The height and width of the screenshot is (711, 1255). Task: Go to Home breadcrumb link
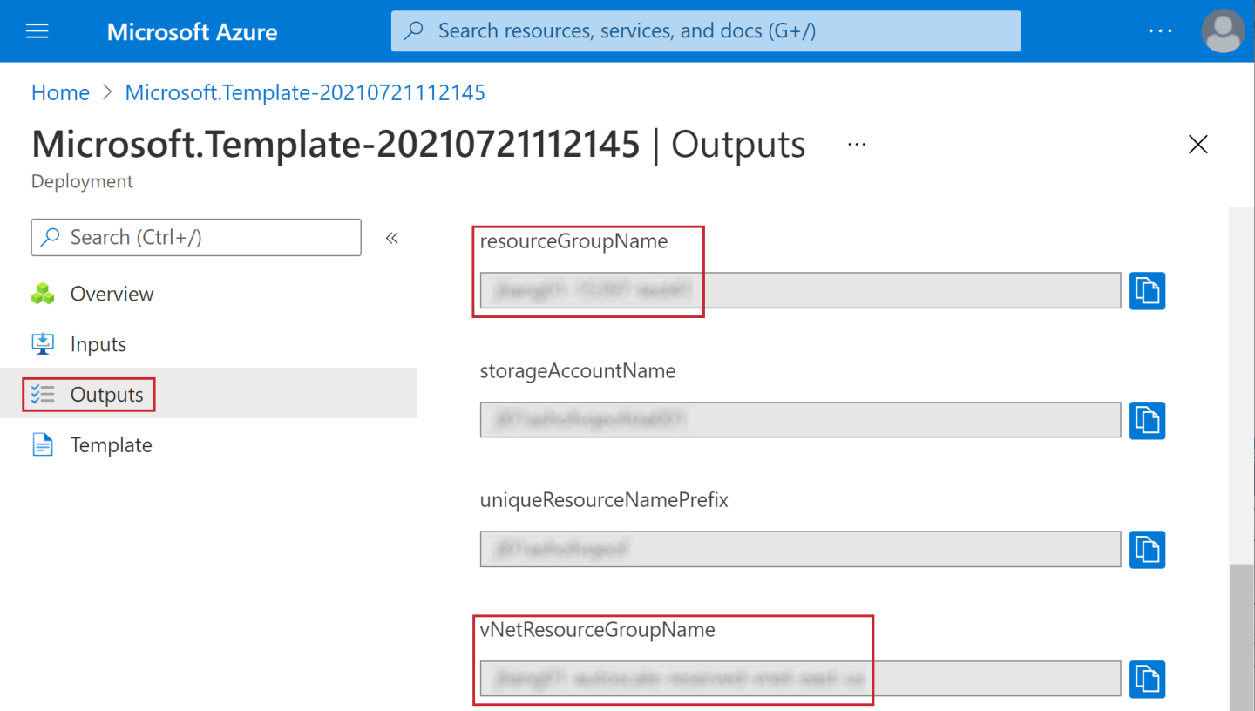60,92
